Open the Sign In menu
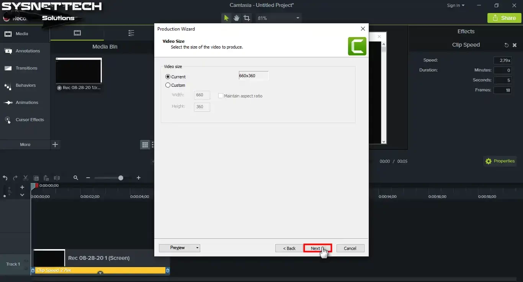The width and height of the screenshot is (523, 282). (x=456, y=5)
